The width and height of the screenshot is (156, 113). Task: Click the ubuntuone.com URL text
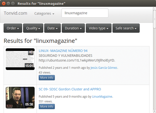point(77,60)
